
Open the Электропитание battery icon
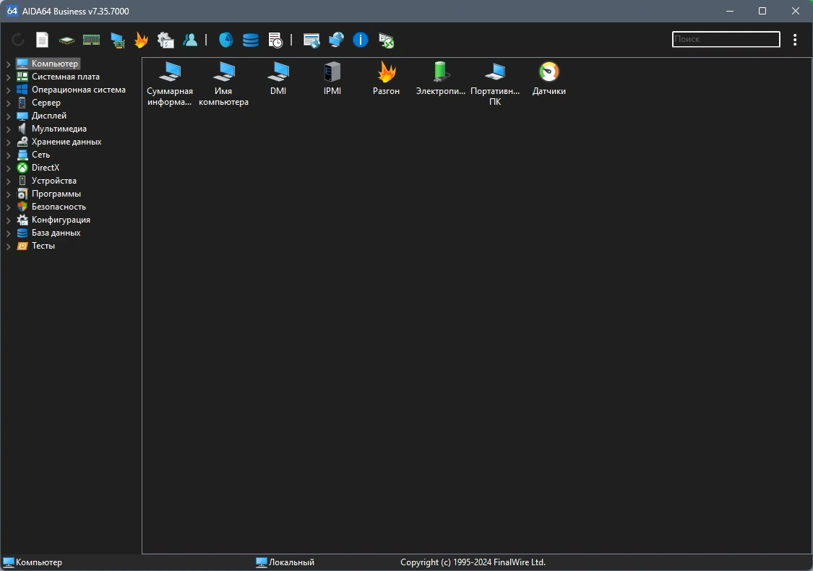[441, 79]
